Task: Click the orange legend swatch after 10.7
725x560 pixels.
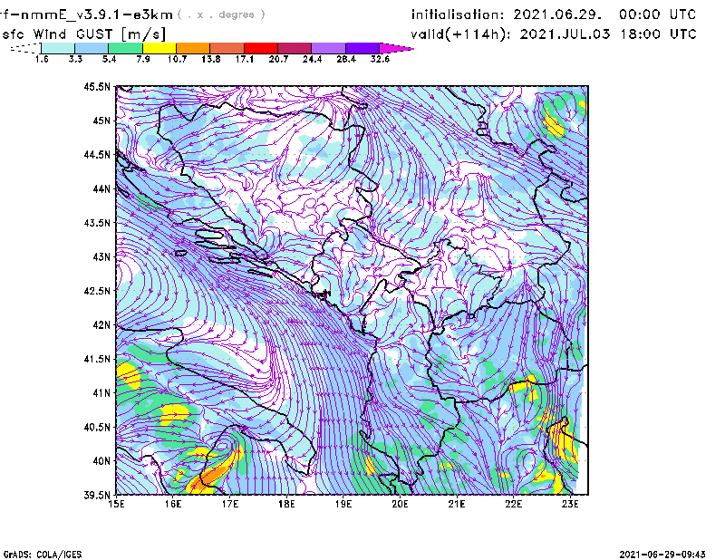Action: click(x=193, y=48)
